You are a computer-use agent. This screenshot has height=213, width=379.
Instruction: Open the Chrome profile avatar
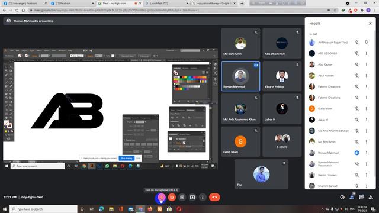(368, 11)
